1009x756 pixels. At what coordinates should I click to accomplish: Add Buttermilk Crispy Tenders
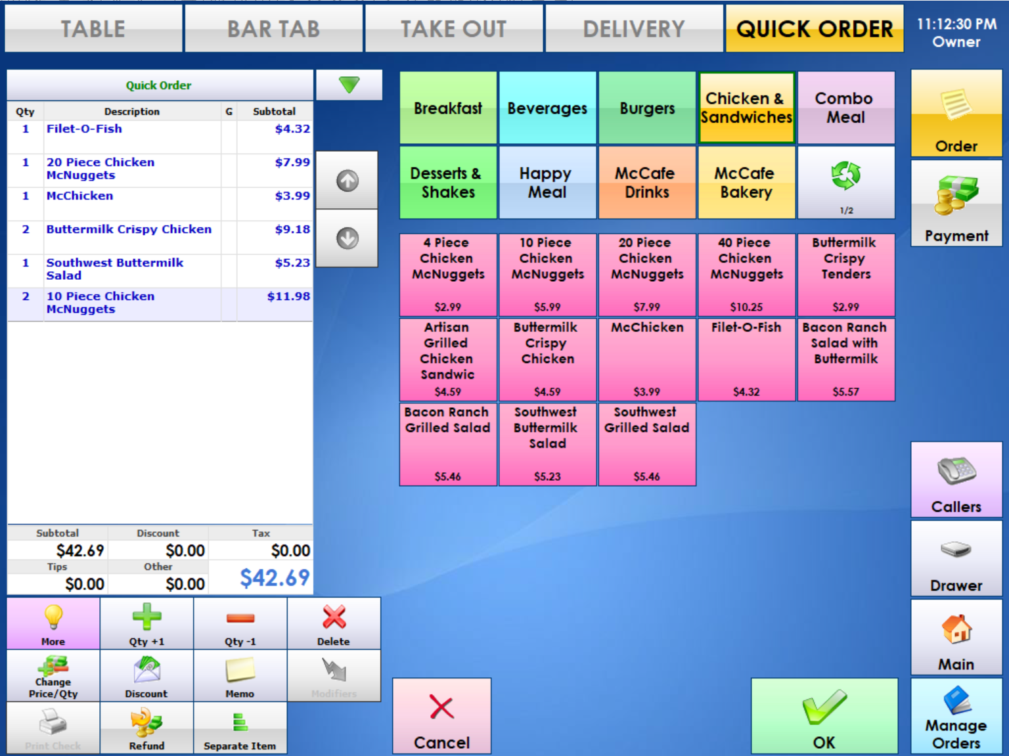[846, 275]
